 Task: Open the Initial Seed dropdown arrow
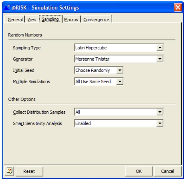[x=119, y=70]
